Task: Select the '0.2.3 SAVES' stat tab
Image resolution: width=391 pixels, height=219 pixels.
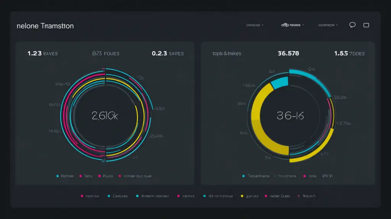Action: click(x=167, y=53)
